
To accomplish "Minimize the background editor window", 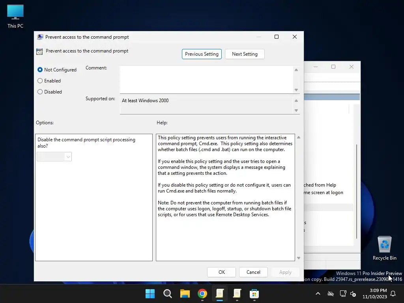I will click(x=316, y=67).
